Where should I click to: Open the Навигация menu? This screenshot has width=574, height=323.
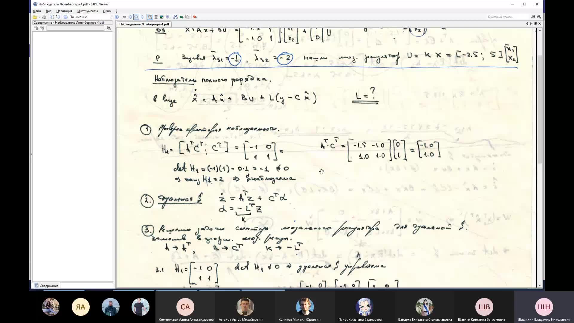[64, 11]
